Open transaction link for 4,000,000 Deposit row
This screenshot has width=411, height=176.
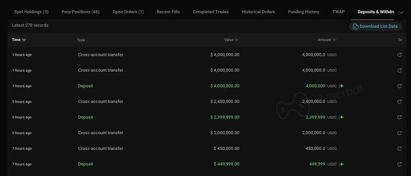click(399, 86)
